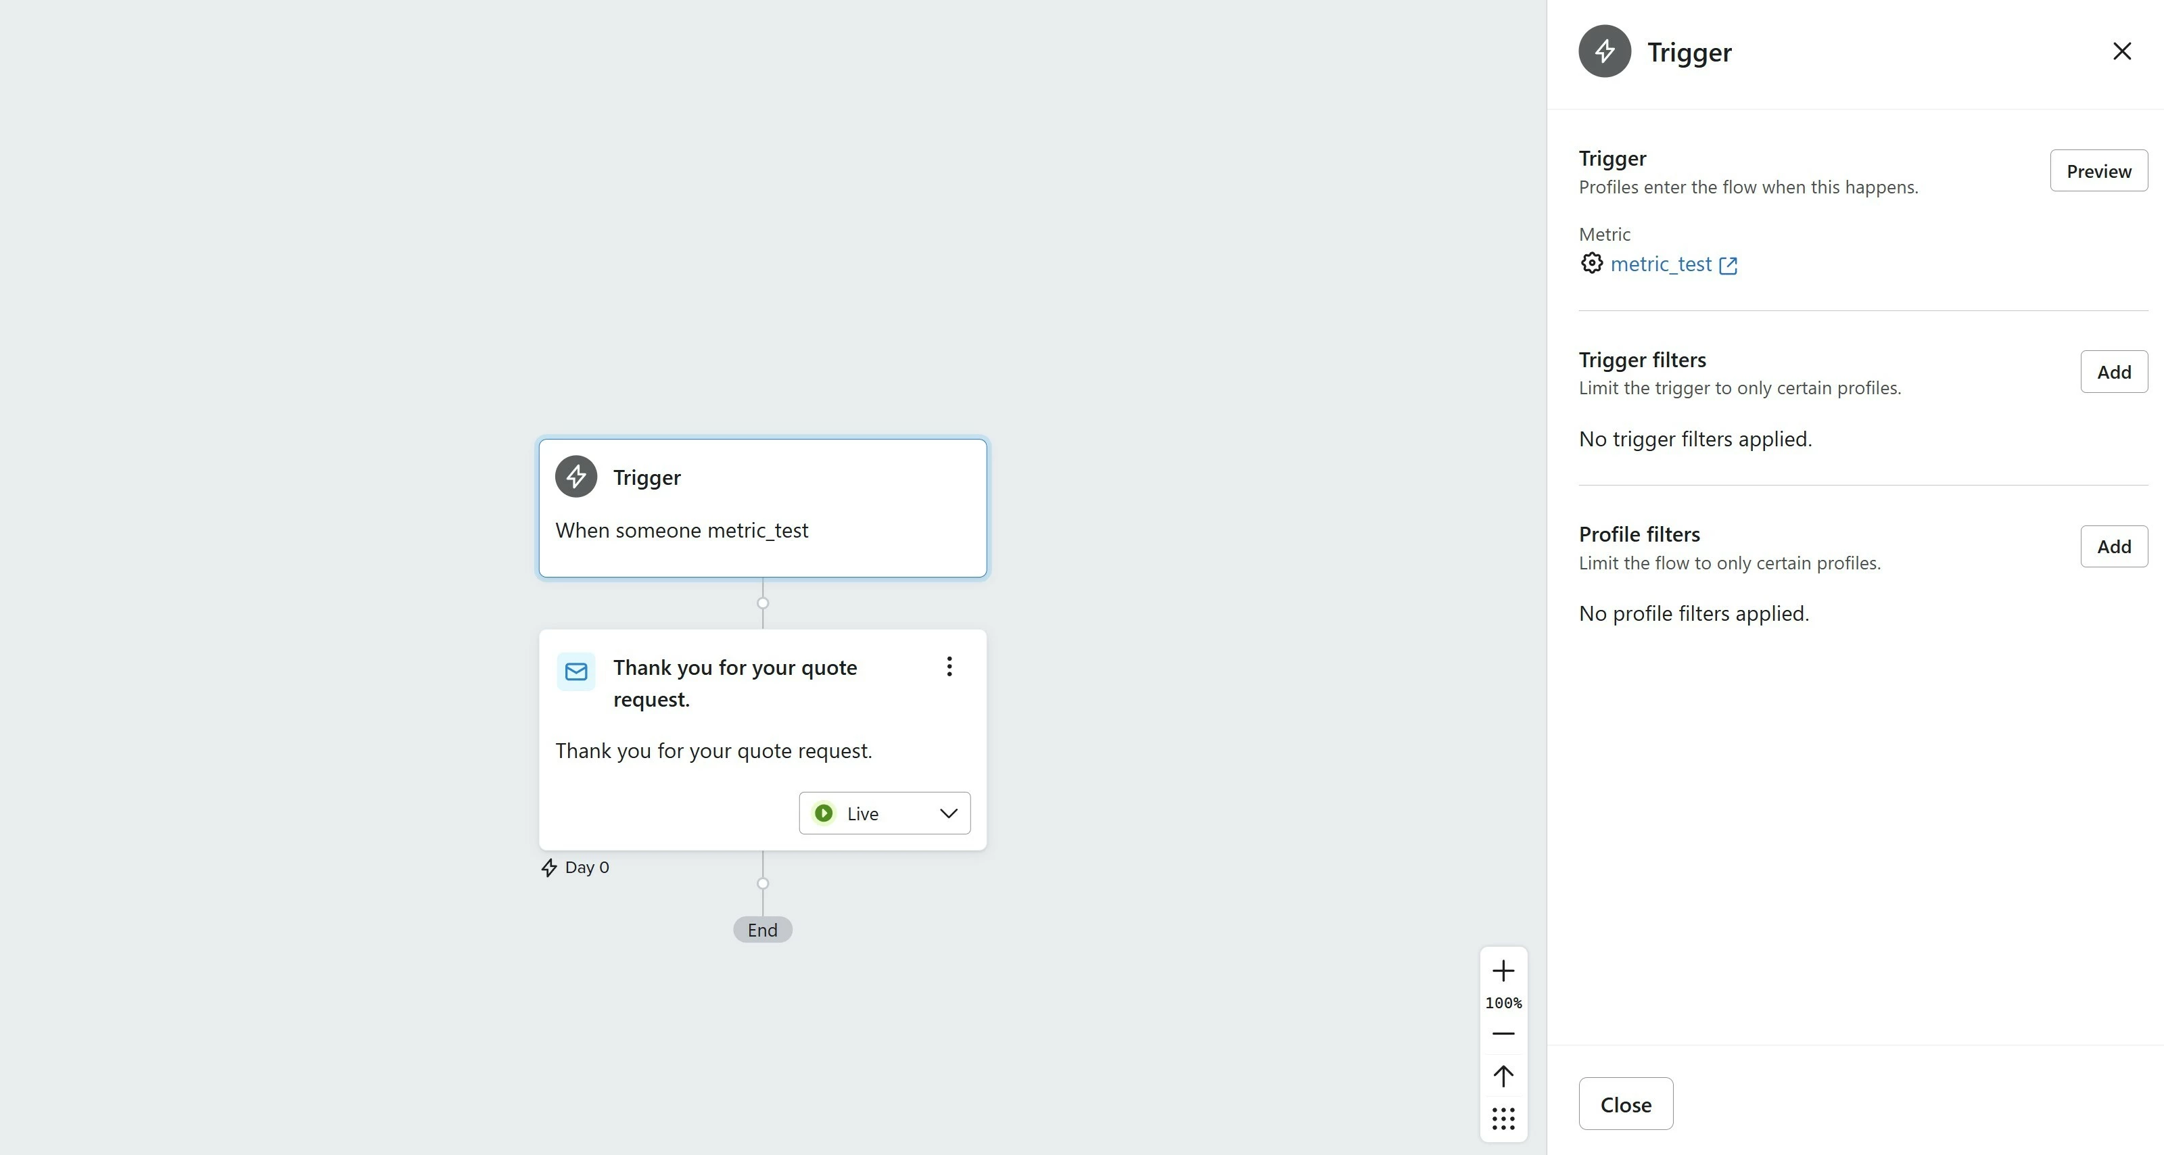Screen dimensions: 2164x1155
Task: Click the connector node below Trigger card
Action: (763, 603)
